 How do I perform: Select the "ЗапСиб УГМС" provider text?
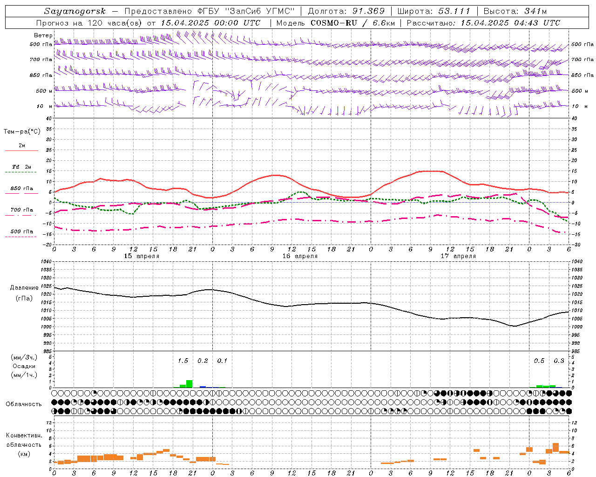coord(260,11)
